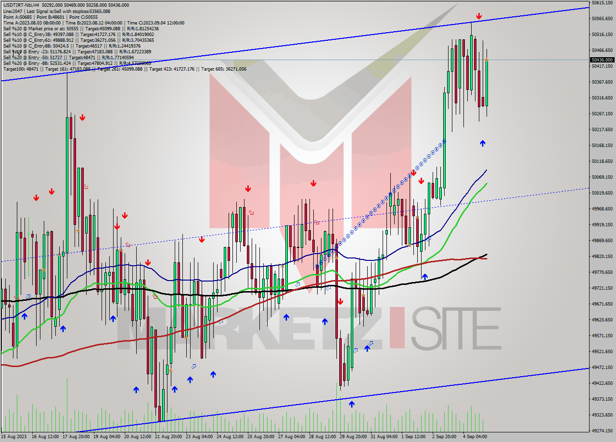Click the 'Sell %10 @ C_Entry38: 49397.088' line
The image size is (616, 442).
pos(78,34)
